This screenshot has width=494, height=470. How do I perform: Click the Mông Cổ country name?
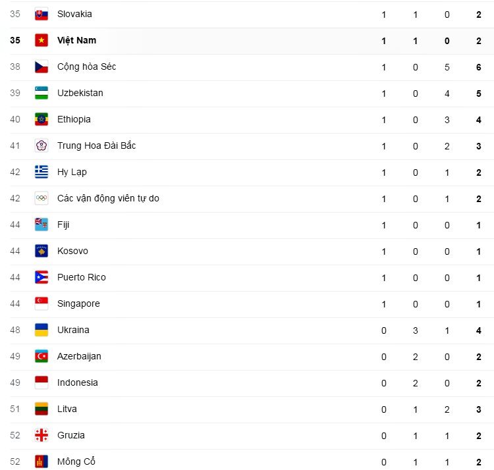pos(76,461)
